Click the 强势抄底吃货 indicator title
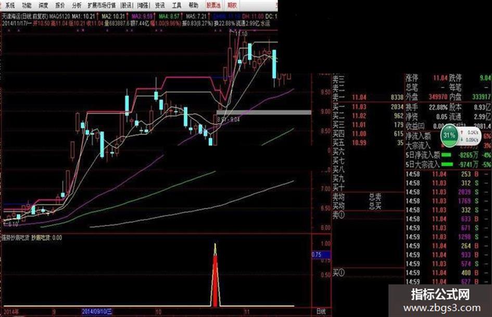Viewport: 492px width, 317px height. click(15, 238)
